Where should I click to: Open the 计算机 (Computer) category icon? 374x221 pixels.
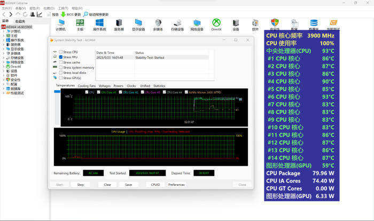(x=60, y=23)
